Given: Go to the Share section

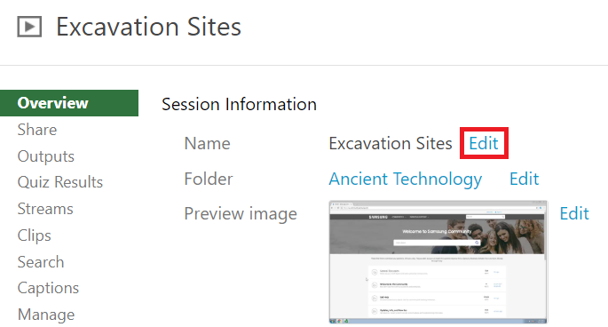Looking at the screenshot, I should [37, 130].
